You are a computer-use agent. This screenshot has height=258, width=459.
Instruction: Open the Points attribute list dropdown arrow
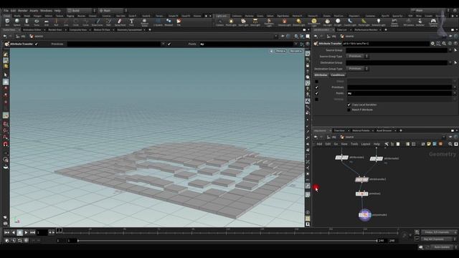coord(455,93)
